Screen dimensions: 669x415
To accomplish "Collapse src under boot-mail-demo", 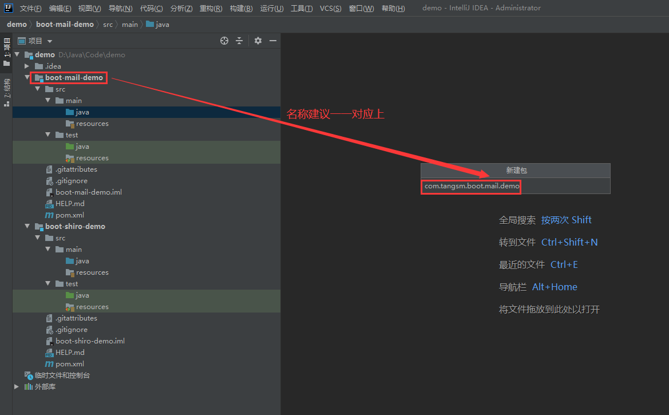I will [x=38, y=89].
